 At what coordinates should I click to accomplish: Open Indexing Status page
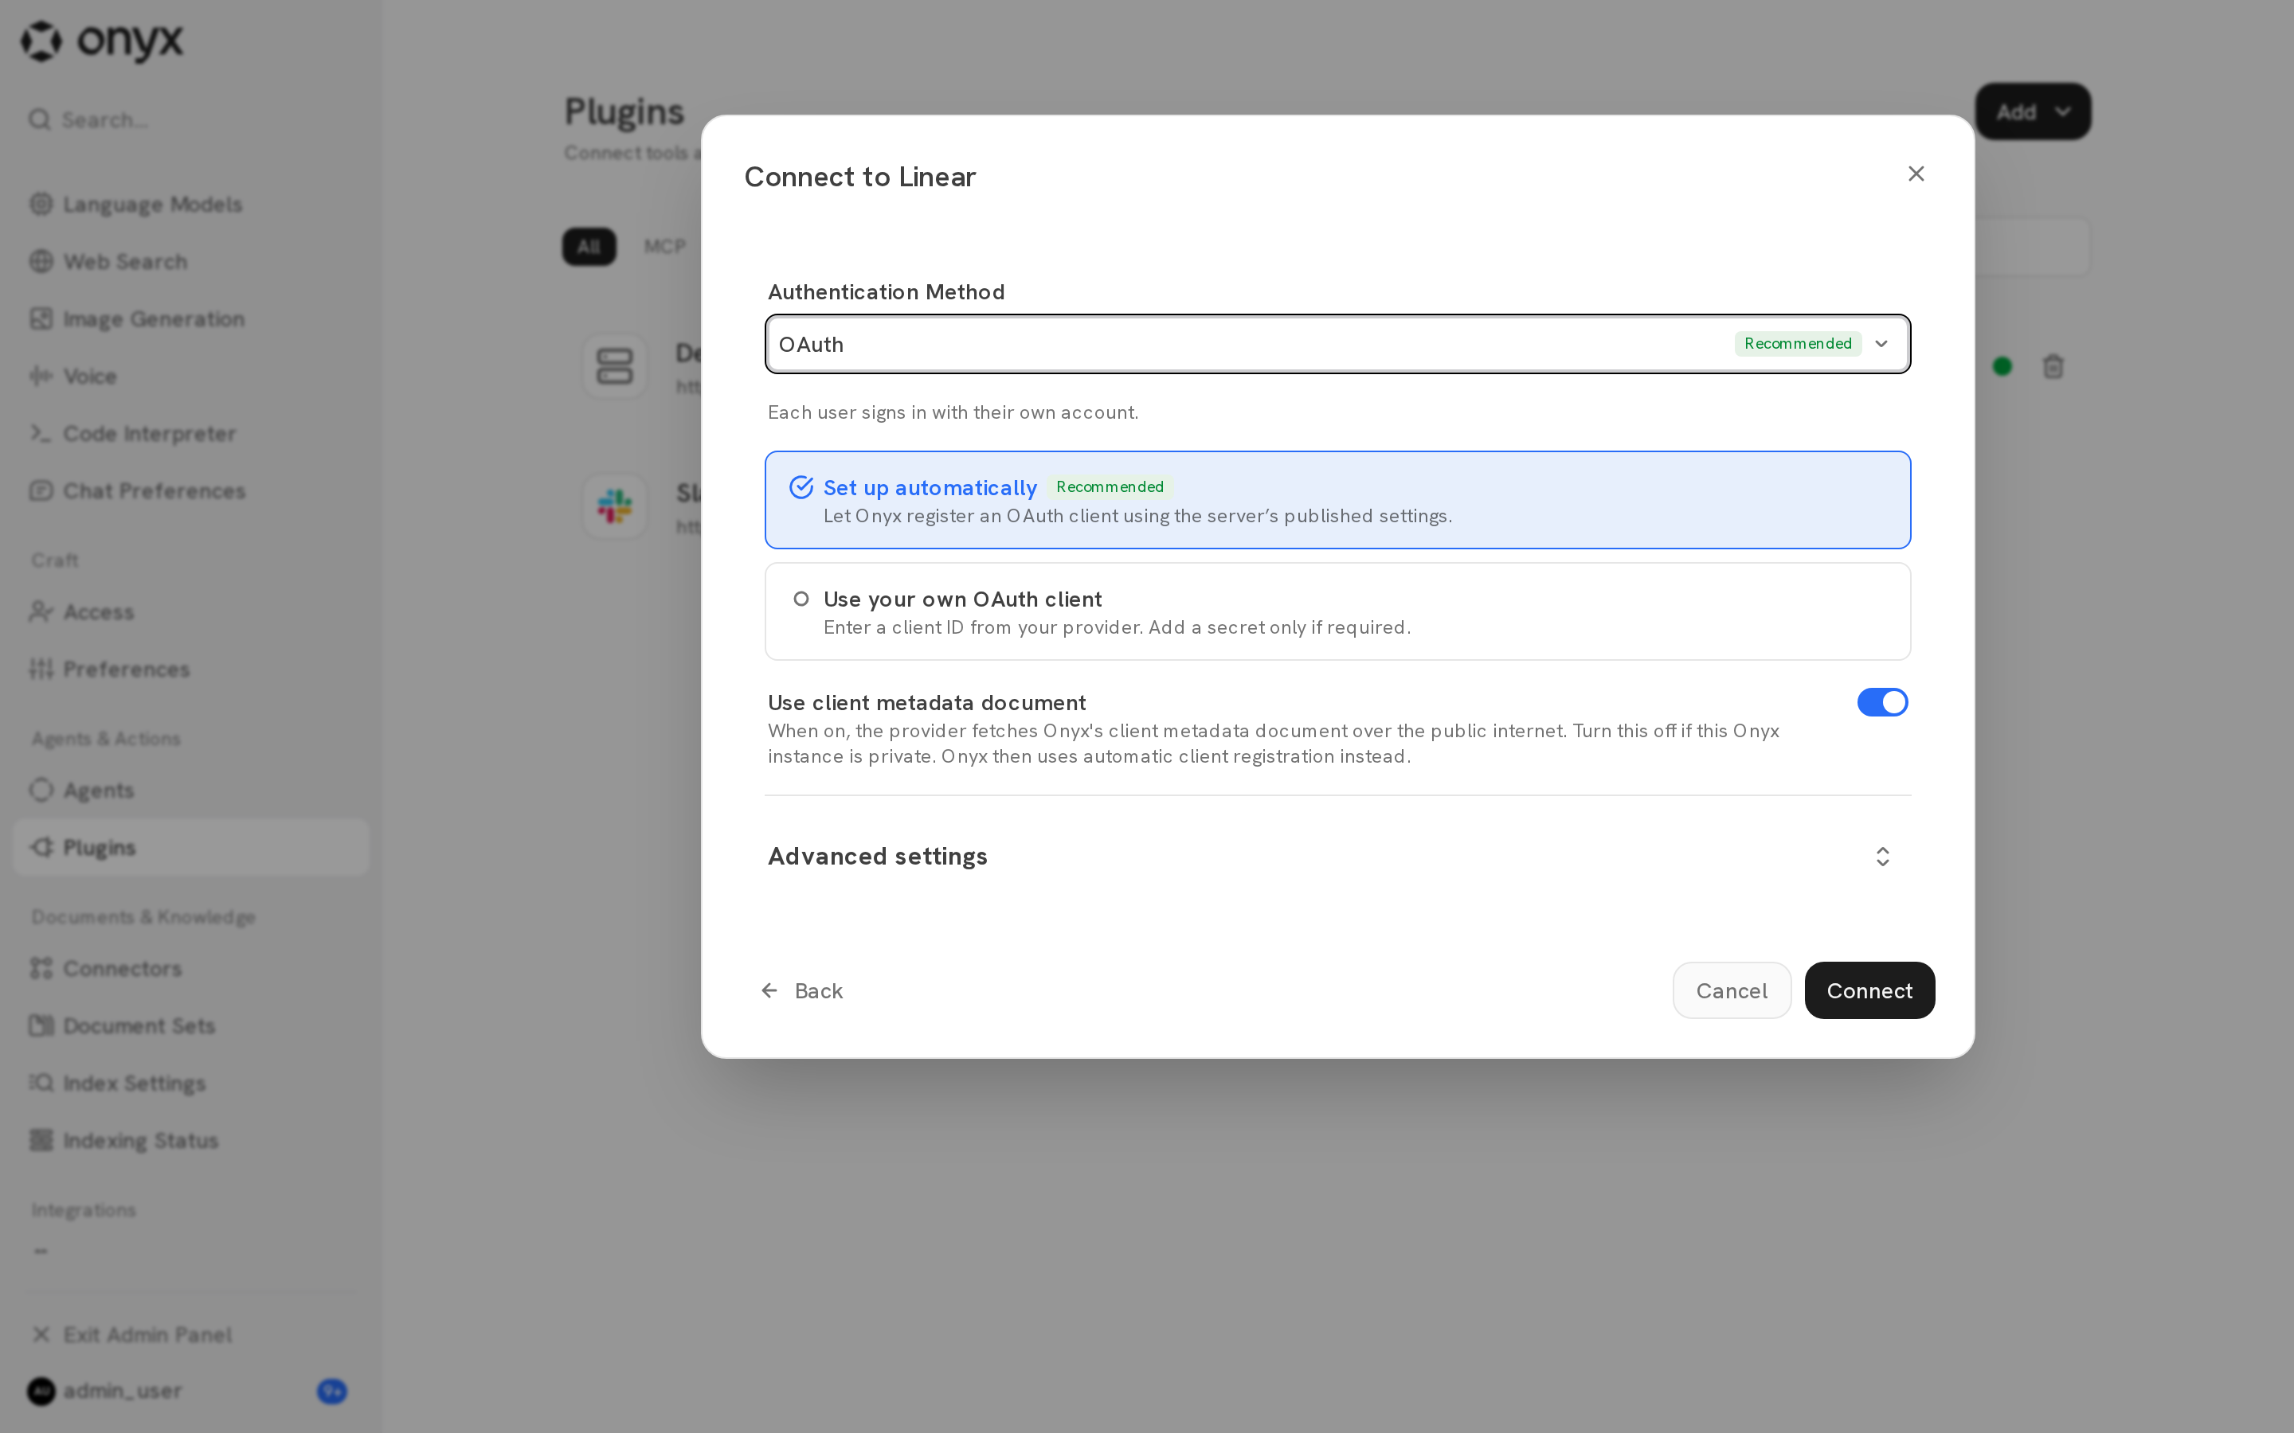(x=190, y=1140)
